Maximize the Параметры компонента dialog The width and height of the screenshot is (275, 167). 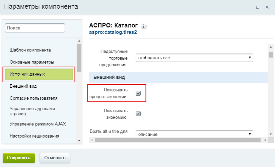(x=258, y=7)
